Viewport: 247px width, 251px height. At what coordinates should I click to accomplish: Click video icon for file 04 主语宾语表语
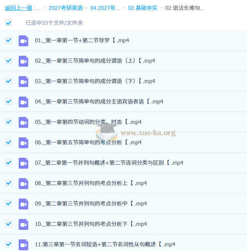pyautogui.click(x=23, y=102)
